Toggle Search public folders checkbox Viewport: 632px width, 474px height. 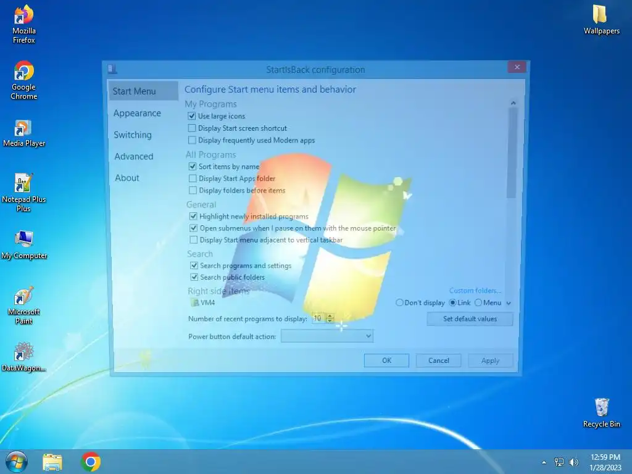tap(194, 277)
